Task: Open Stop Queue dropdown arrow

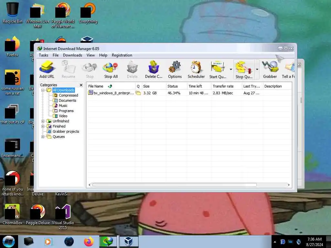Action: point(257,69)
